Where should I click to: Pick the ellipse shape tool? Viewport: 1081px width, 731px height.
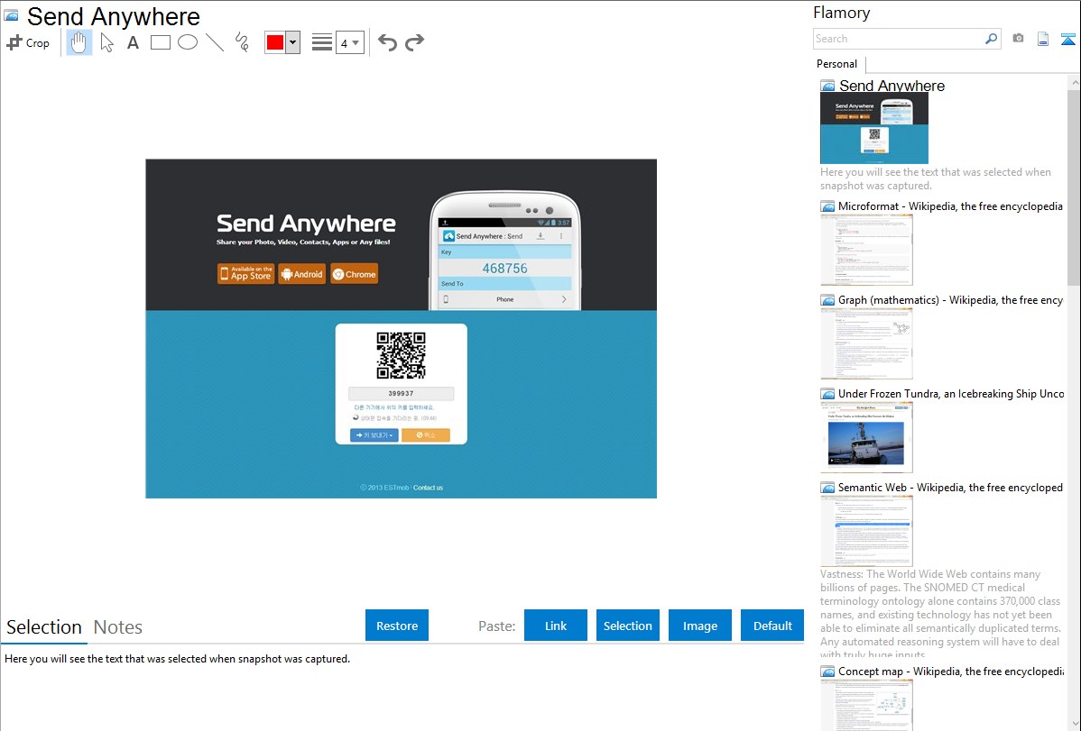[x=188, y=42]
